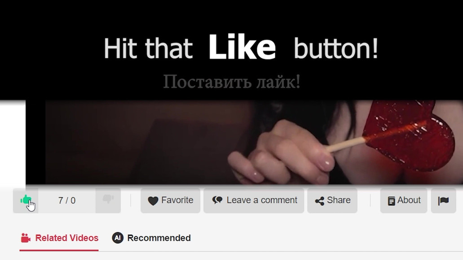Viewport: 463px width, 260px height.
Task: Click the document icon beside About
Action: click(391, 201)
